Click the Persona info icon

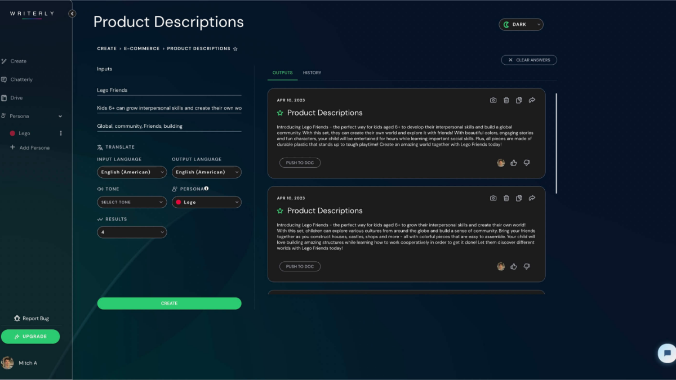[x=207, y=189]
